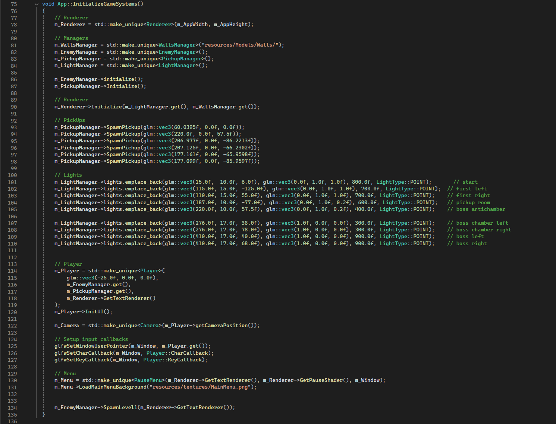Click the WallsManager template type name
This screenshot has height=424, width=556.
tap(177, 45)
